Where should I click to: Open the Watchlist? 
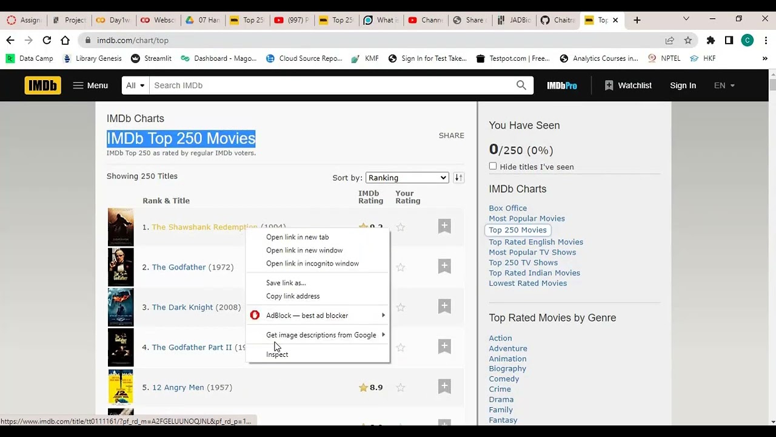tap(628, 86)
